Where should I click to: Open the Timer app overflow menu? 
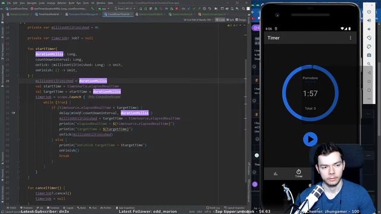(351, 38)
